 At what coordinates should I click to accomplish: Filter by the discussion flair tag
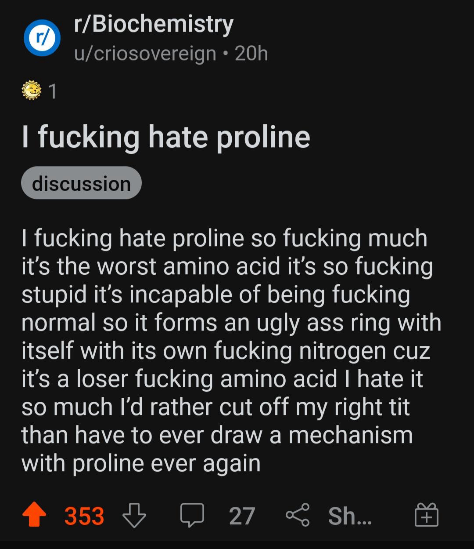[x=81, y=183]
